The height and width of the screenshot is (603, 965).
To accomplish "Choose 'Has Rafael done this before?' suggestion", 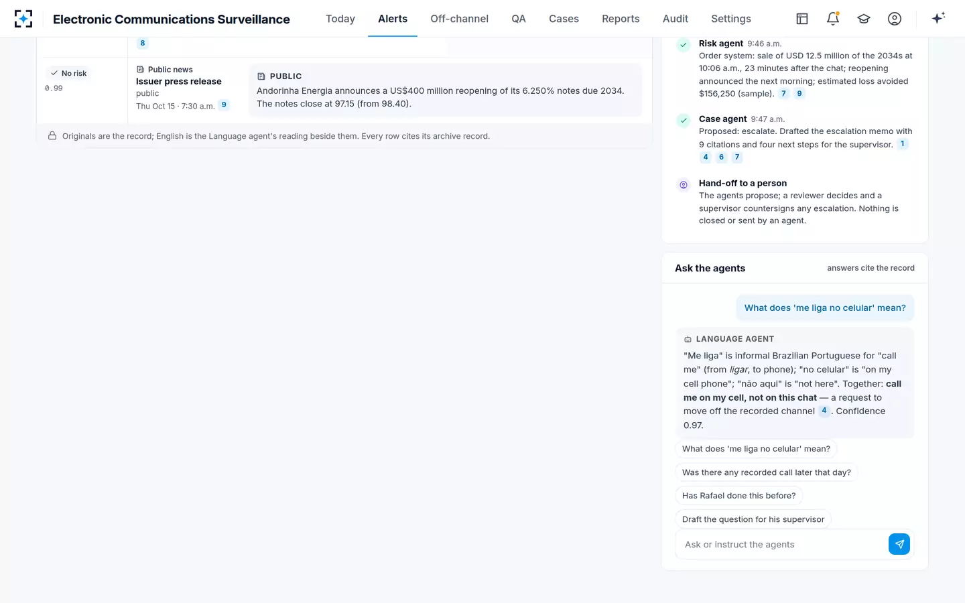I will (x=739, y=496).
